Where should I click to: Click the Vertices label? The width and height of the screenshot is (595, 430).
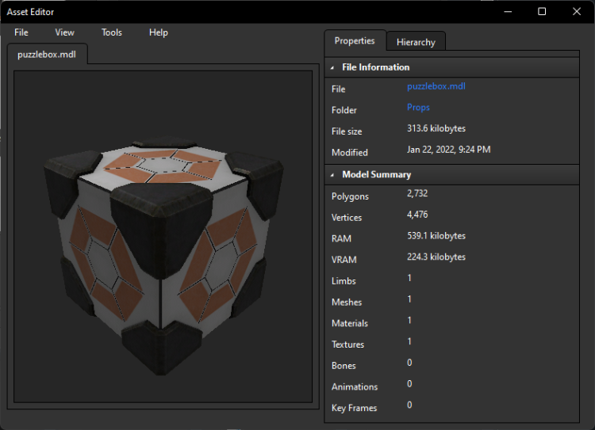tap(347, 218)
